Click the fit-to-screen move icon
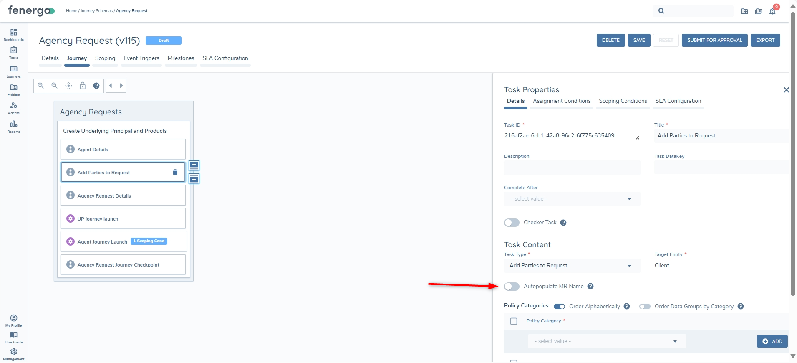797x363 pixels. pos(68,86)
